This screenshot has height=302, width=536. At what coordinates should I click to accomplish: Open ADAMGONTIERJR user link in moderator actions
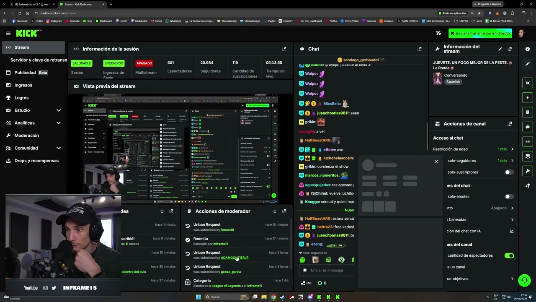point(234,258)
